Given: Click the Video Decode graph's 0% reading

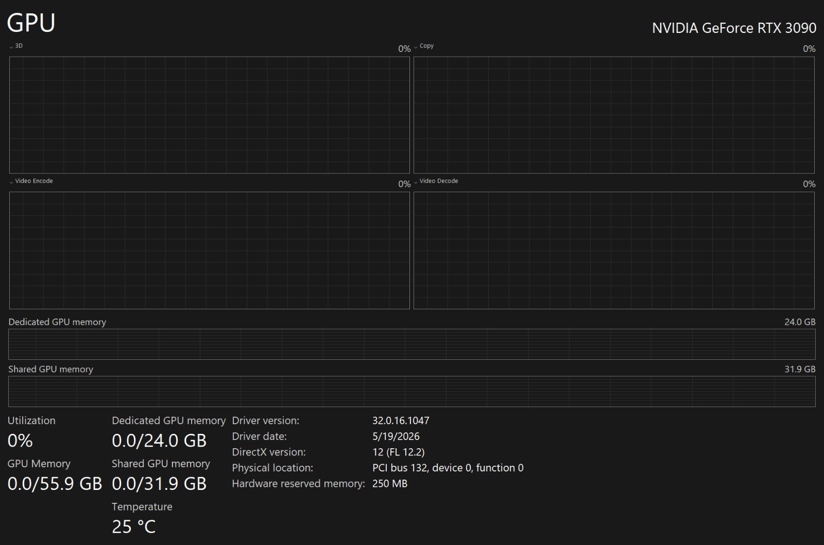Looking at the screenshot, I should click(x=809, y=184).
